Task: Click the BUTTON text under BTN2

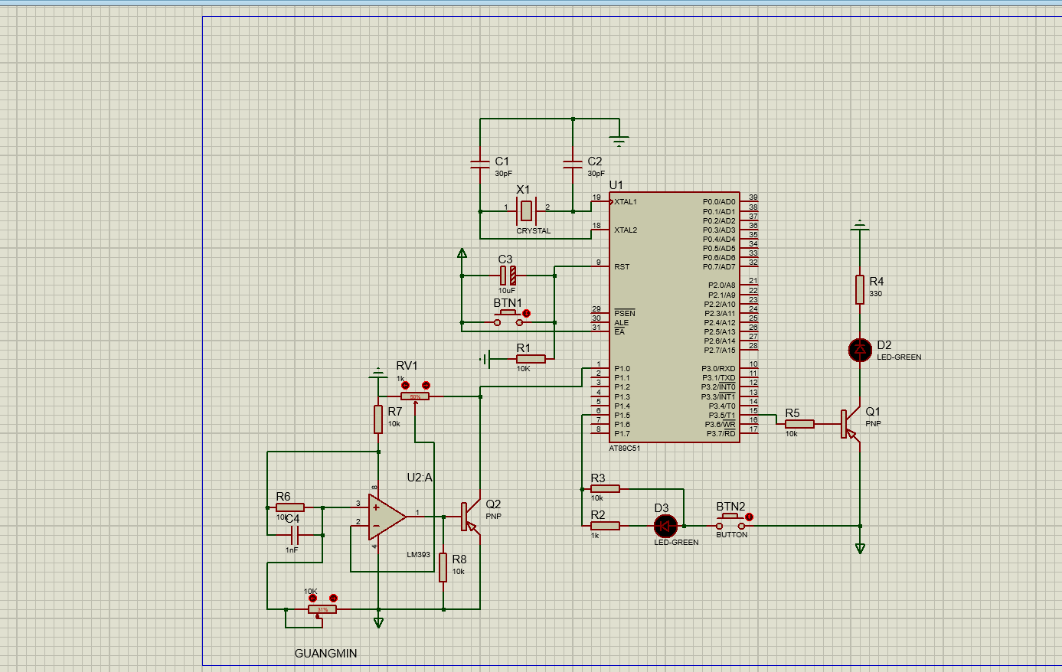Action: click(x=732, y=535)
